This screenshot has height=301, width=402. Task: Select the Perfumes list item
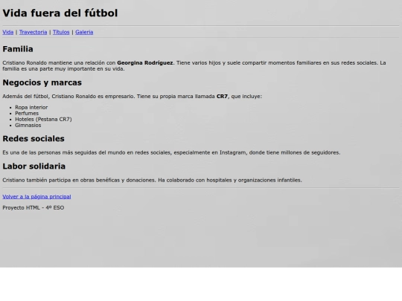coord(27,114)
